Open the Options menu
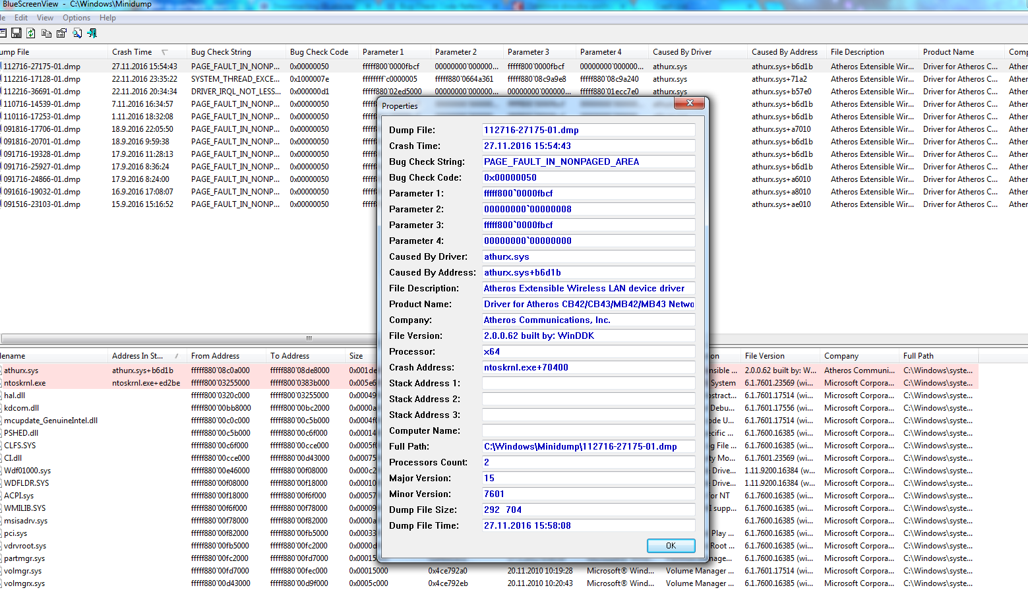 coord(76,18)
